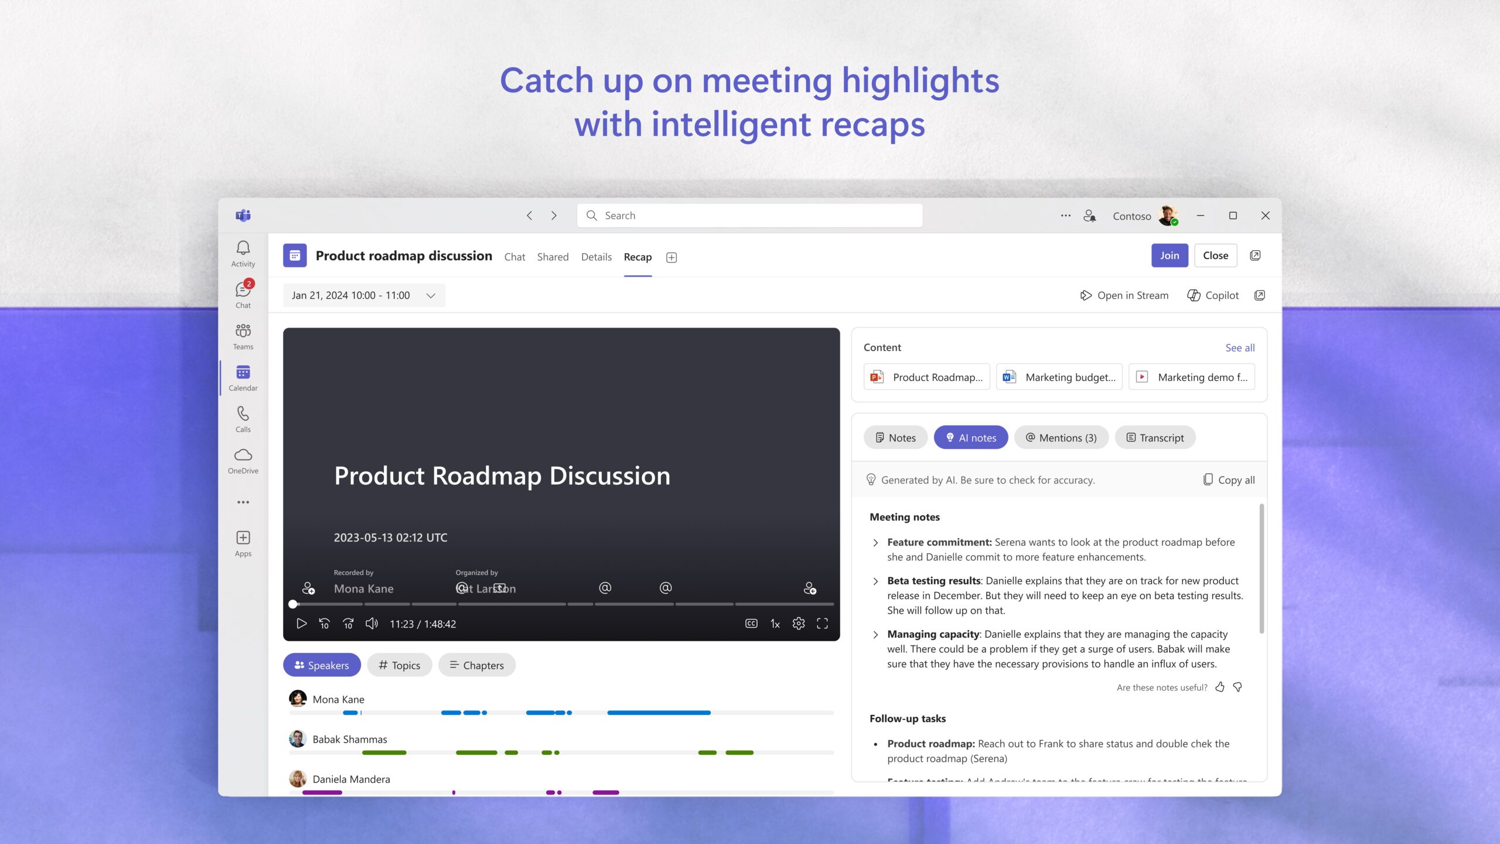
Task: Expand the Managing capacity note
Action: [875, 635]
